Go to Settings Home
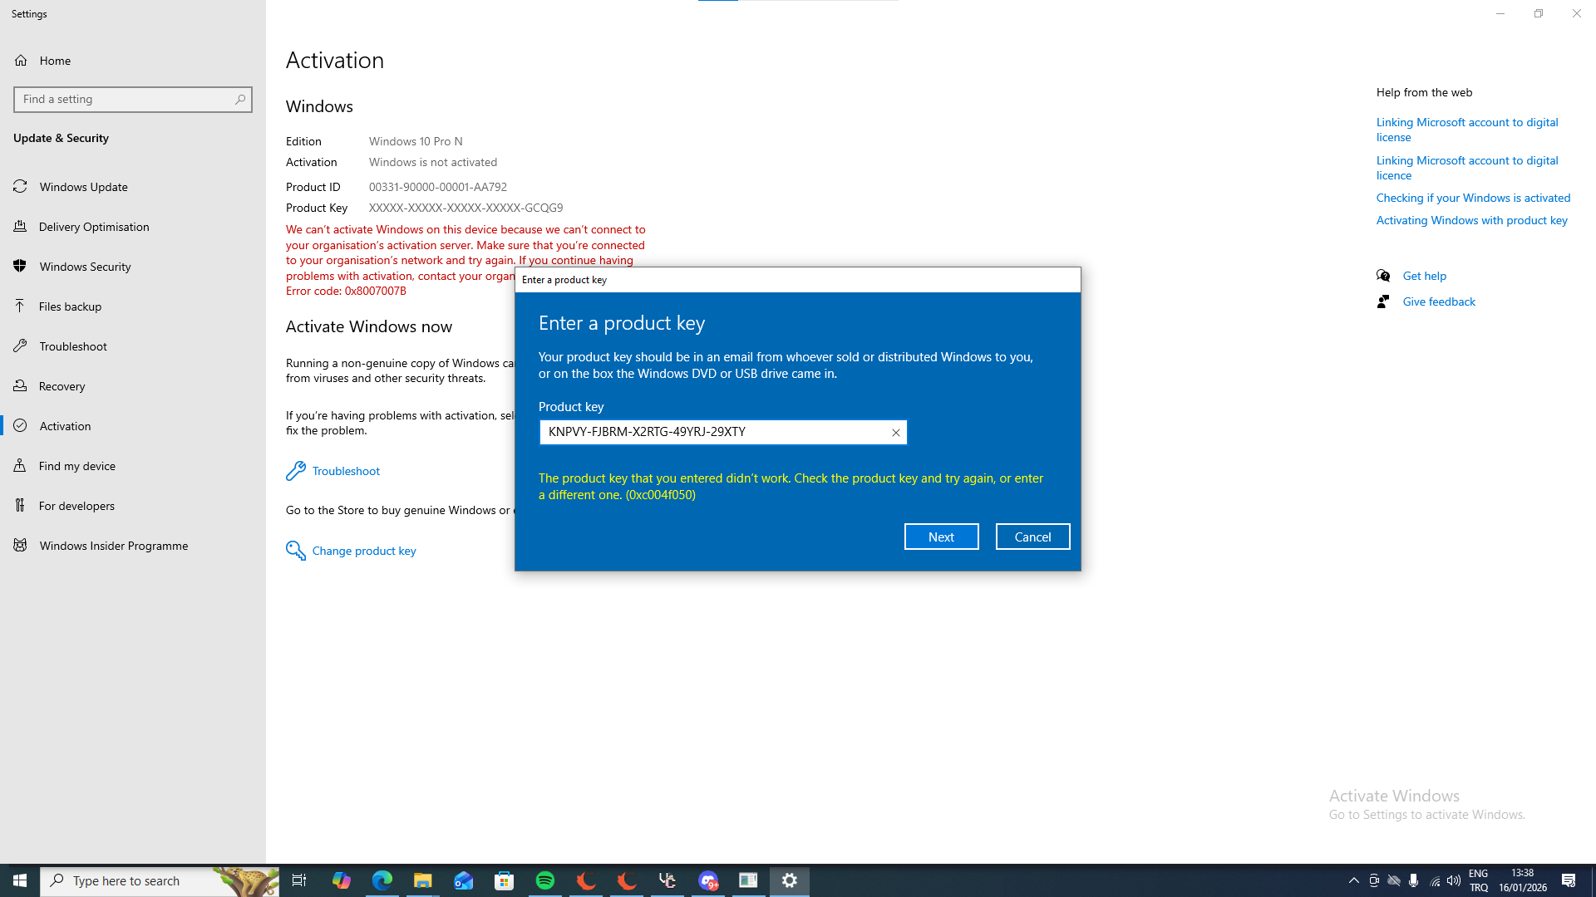The height and width of the screenshot is (897, 1596). point(133,61)
